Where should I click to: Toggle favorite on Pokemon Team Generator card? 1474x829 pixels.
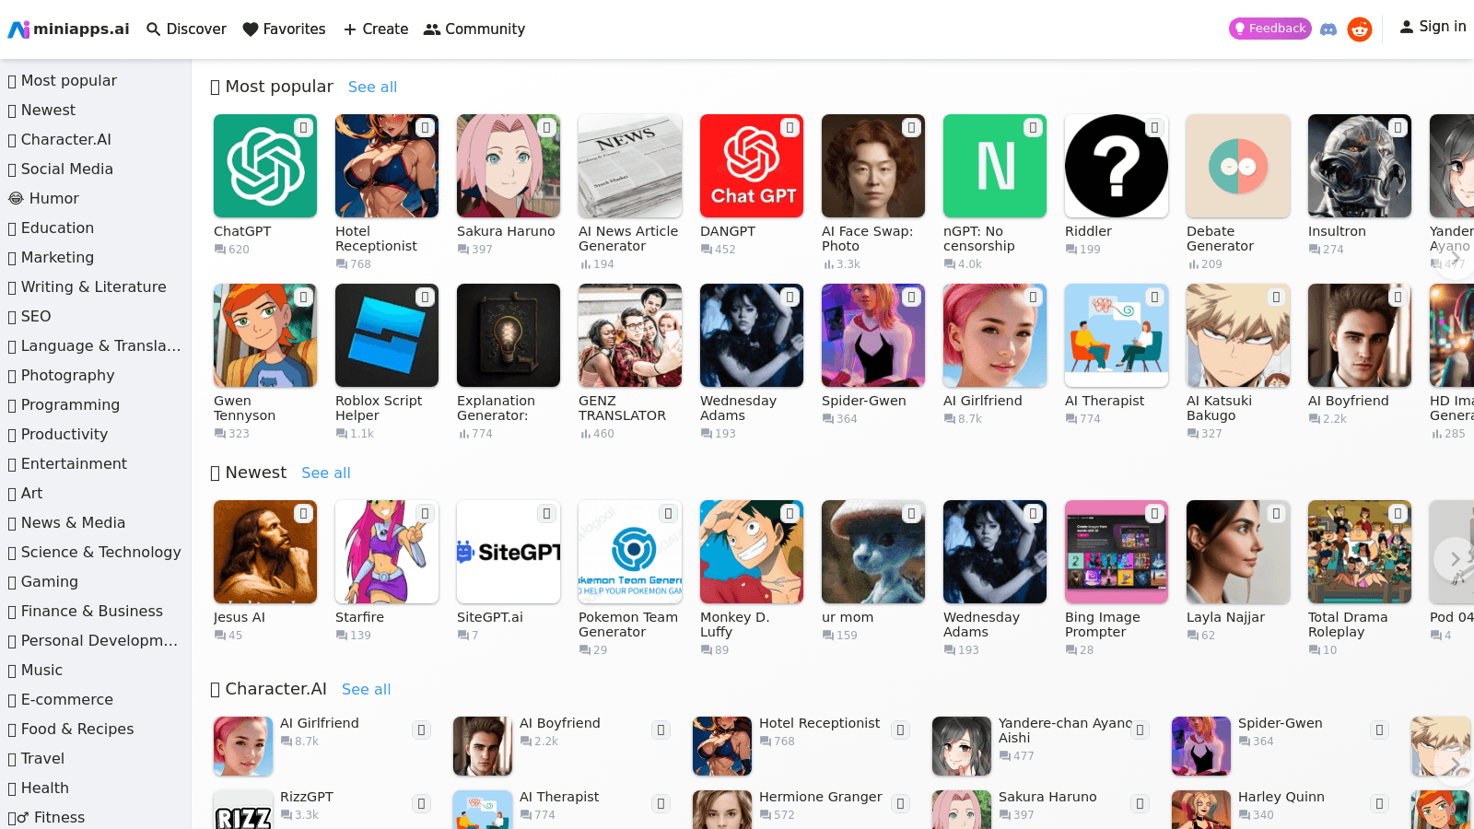click(668, 514)
